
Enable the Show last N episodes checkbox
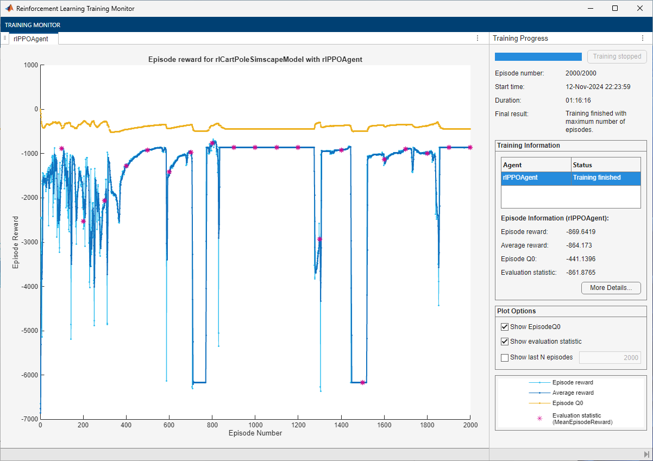point(505,357)
